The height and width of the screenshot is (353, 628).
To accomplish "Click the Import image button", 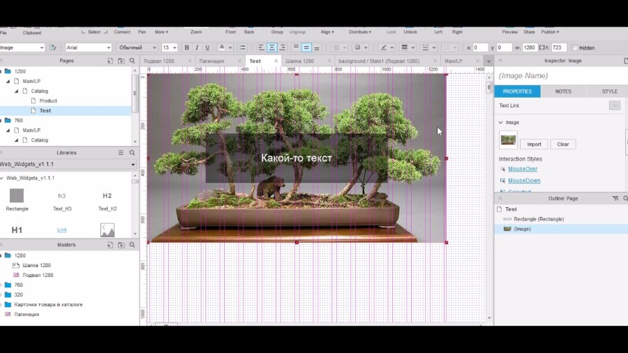I will coord(534,144).
